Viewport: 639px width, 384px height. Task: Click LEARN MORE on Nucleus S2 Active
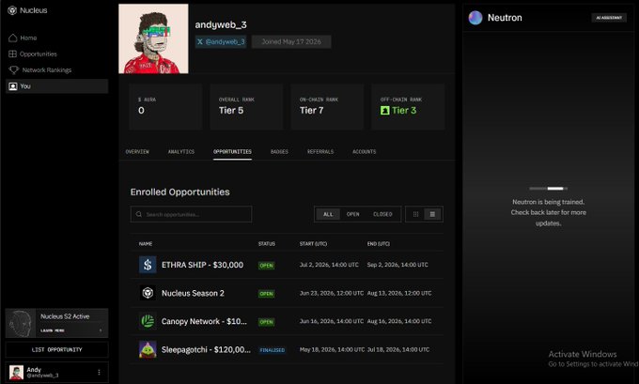[x=53, y=330]
